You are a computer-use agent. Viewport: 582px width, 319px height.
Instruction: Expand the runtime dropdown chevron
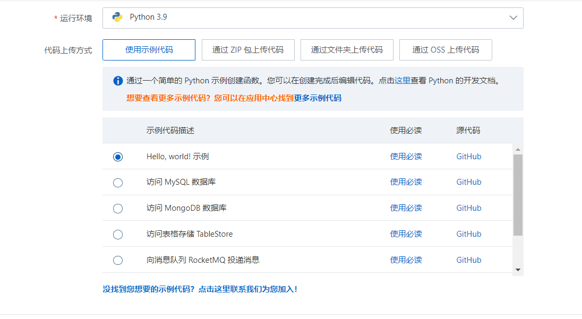click(x=513, y=18)
